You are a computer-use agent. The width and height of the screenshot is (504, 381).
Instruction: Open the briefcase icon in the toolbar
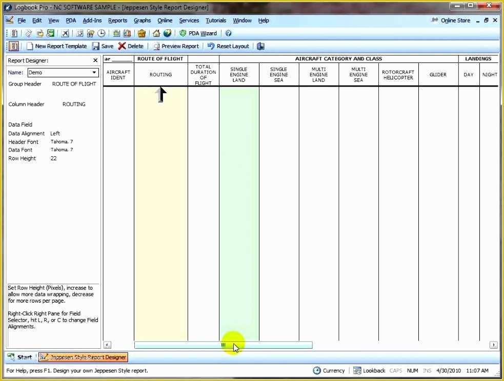pyautogui.click(x=142, y=33)
